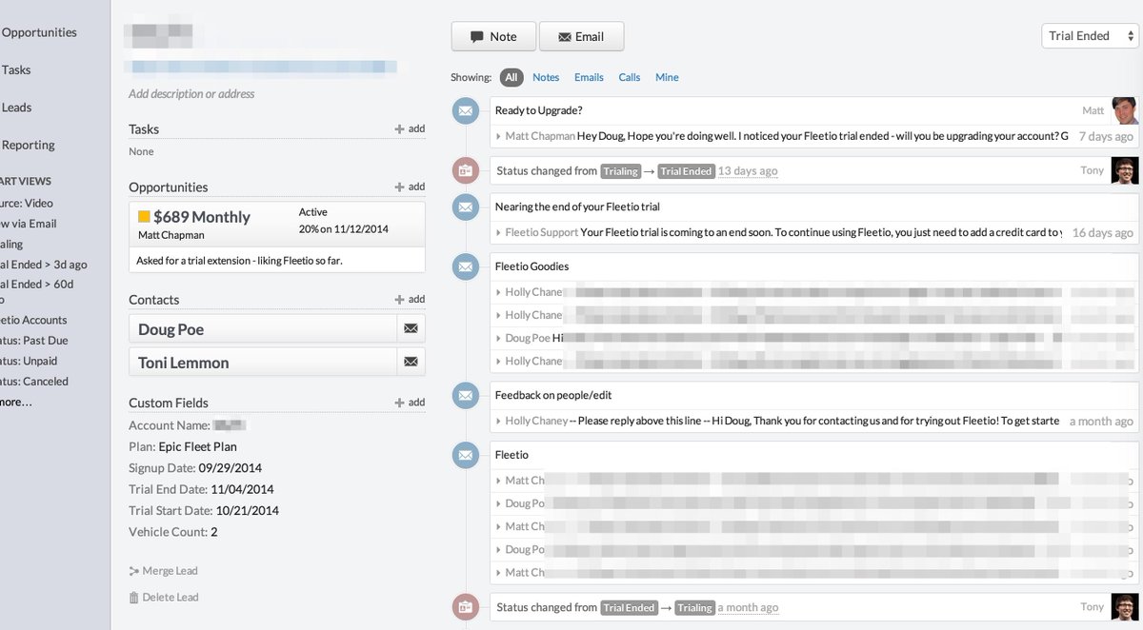Click Vehicle Count value 2

point(214,532)
